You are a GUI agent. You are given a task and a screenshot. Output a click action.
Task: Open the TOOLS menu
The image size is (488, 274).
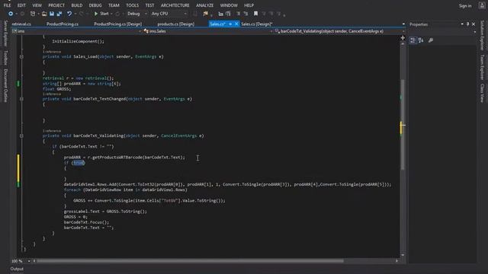[x=132, y=5]
